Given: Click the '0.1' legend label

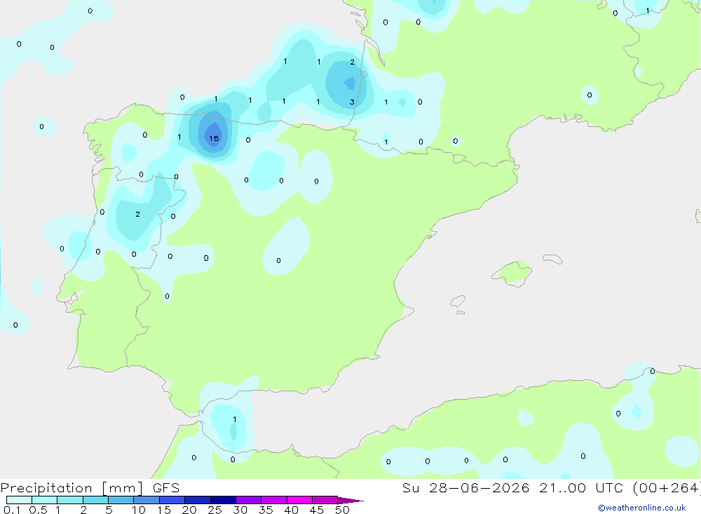Looking at the screenshot, I should pos(12,510).
